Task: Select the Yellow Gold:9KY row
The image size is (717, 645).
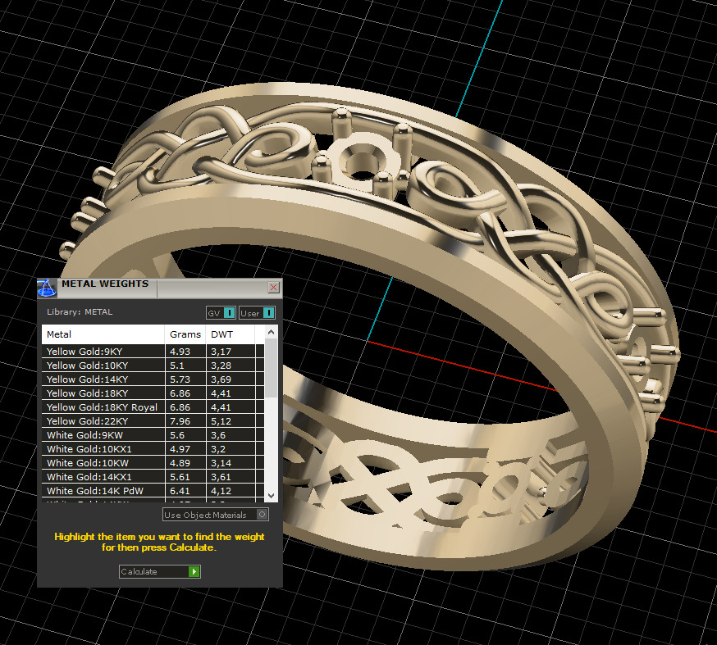Action: [153, 352]
